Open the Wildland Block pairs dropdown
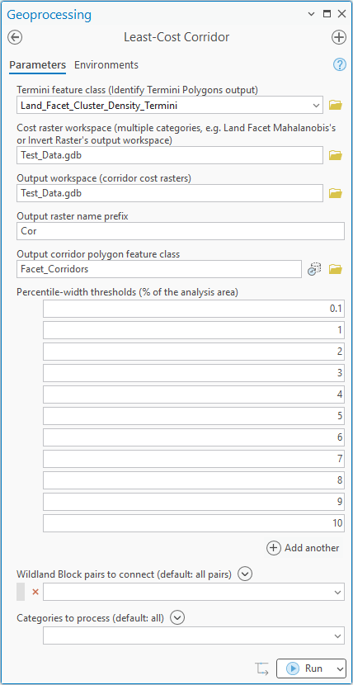Screen dimensions: 353x685 (337, 593)
